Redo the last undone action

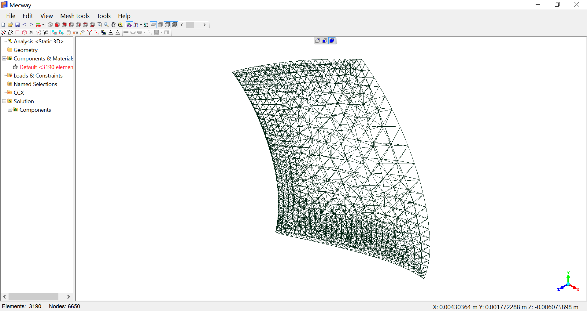click(31, 25)
